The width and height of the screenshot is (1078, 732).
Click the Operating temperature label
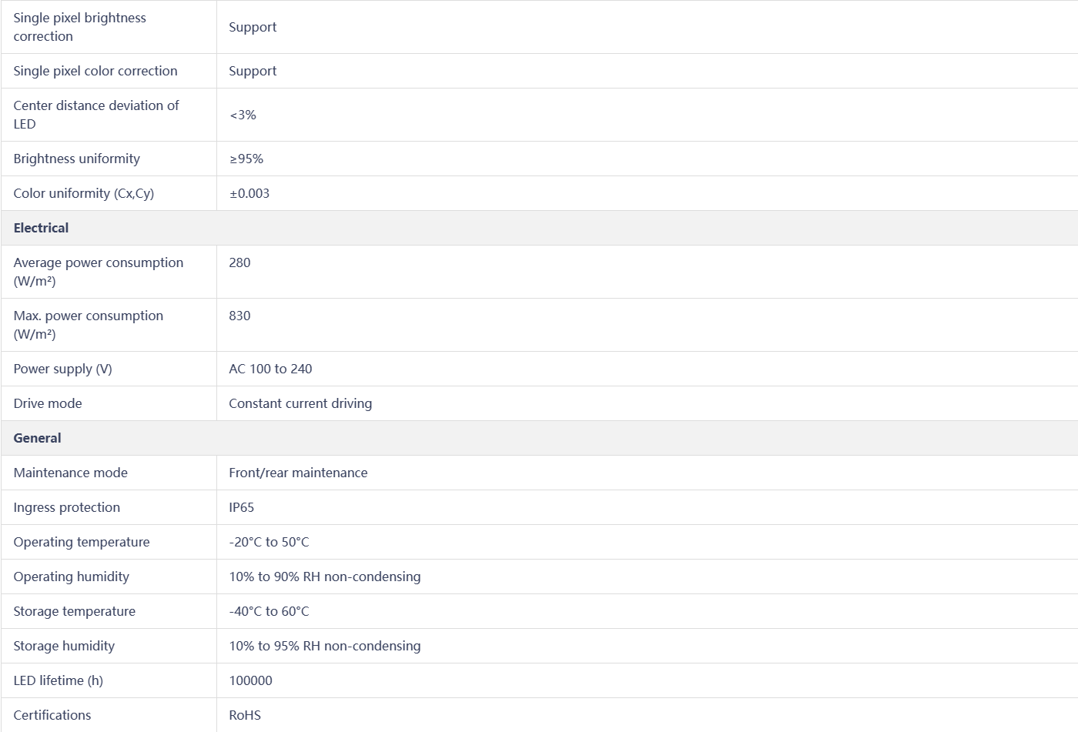(82, 542)
